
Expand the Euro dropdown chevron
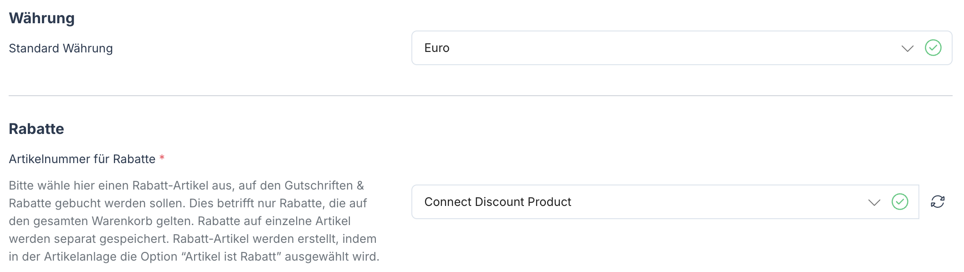tap(908, 48)
